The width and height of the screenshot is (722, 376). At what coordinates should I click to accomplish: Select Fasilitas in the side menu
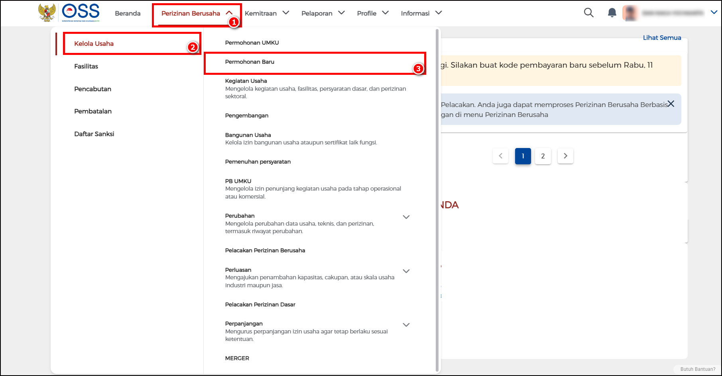pyautogui.click(x=86, y=66)
